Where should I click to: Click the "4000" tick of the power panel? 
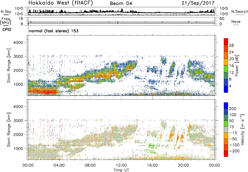[x=18, y=43]
